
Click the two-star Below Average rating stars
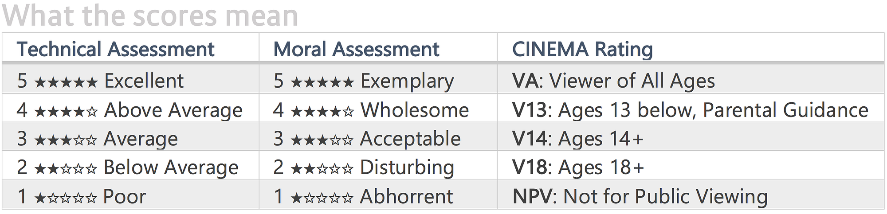[x=66, y=169]
